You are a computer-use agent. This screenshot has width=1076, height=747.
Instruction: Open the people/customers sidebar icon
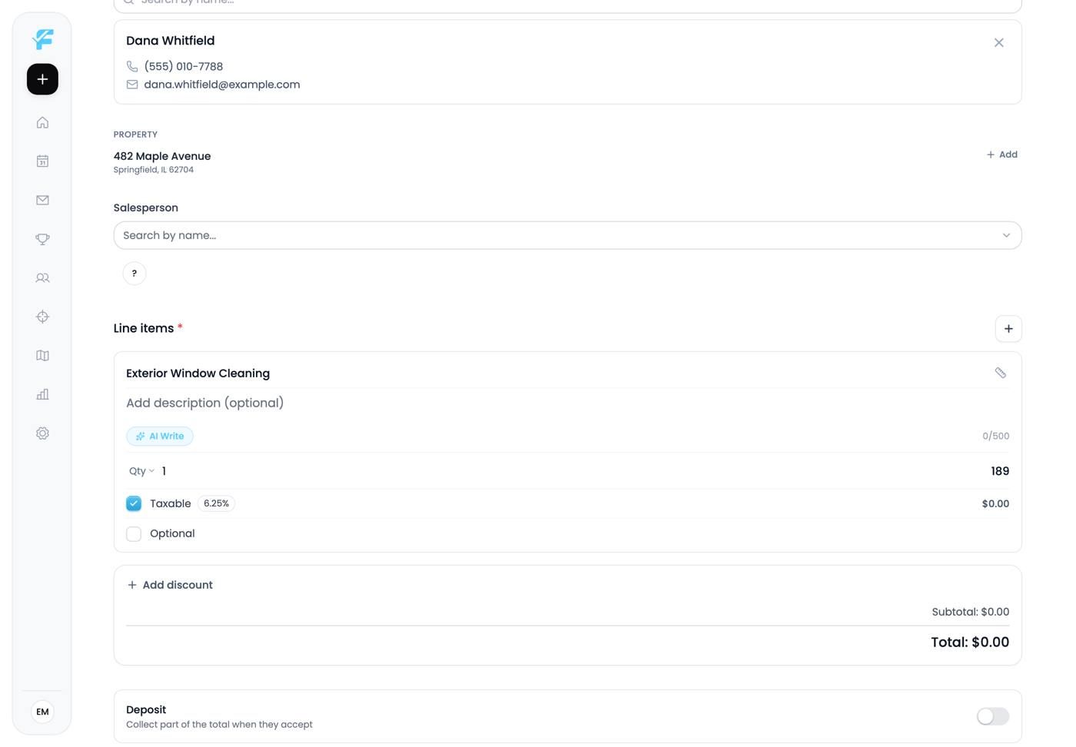tap(42, 278)
